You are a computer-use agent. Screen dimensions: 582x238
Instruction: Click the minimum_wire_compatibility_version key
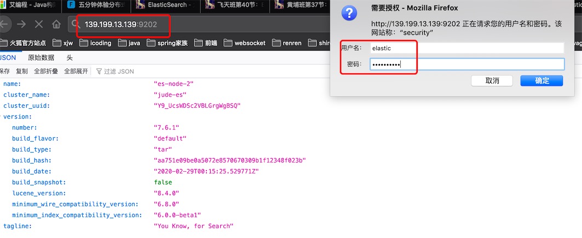click(76, 204)
